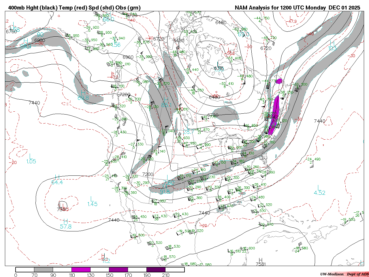The height and width of the screenshot is (277, 369).
Task: Click the red temperature value "-40.2"
Action: coord(112,77)
